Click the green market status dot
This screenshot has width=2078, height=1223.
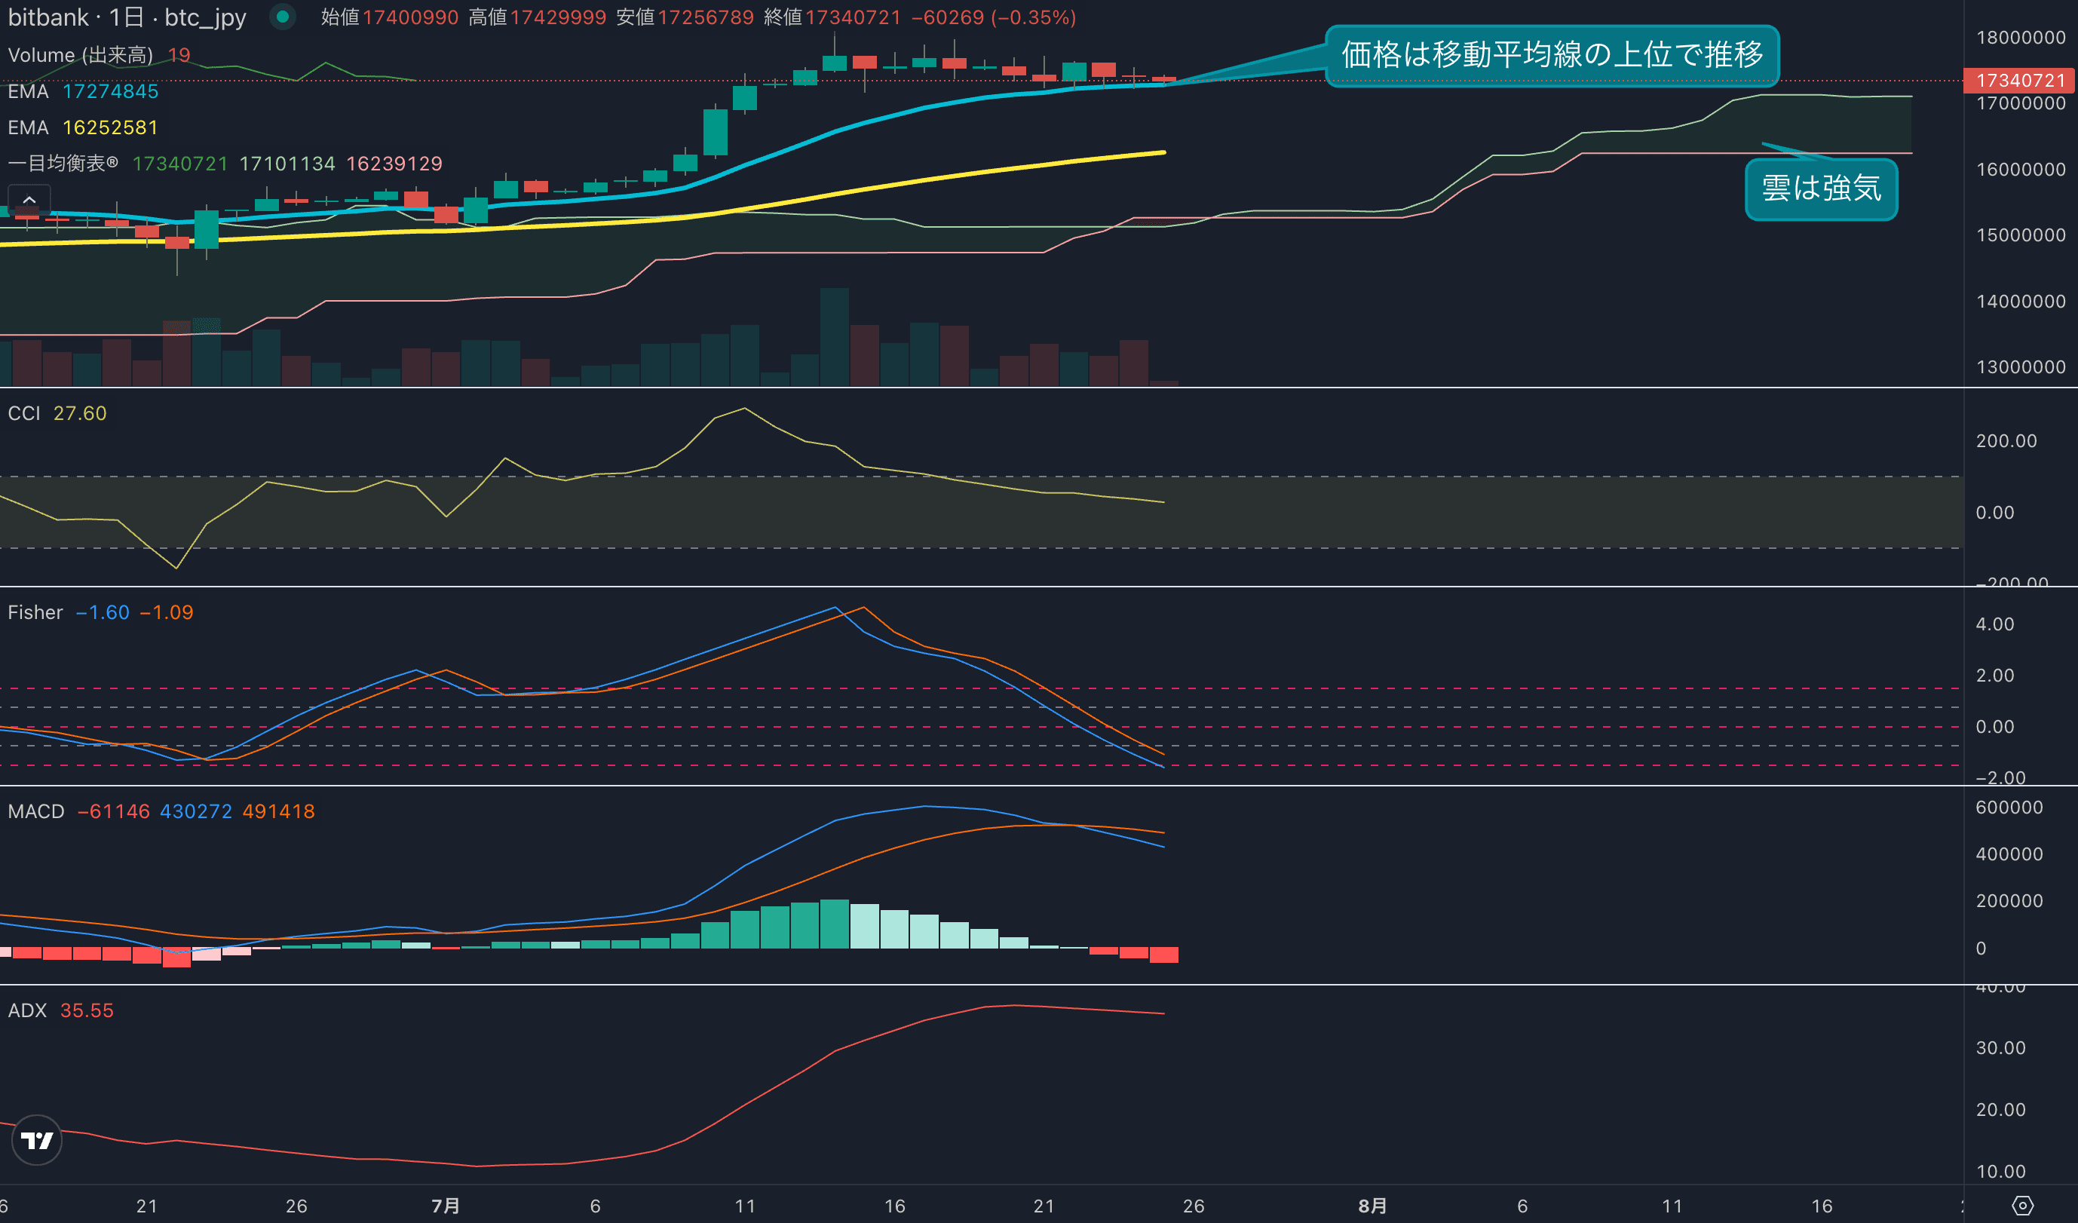click(x=282, y=17)
